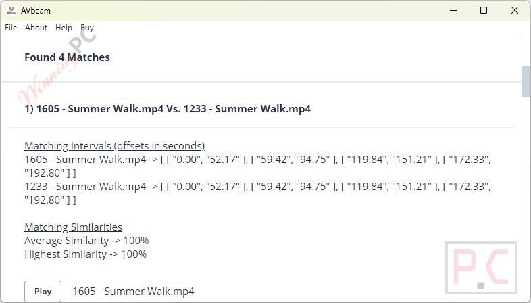This screenshot has height=303, width=531.
Task: Click the 1605 - Summer Walk.mp4 label beside Play
Action: [x=134, y=292]
